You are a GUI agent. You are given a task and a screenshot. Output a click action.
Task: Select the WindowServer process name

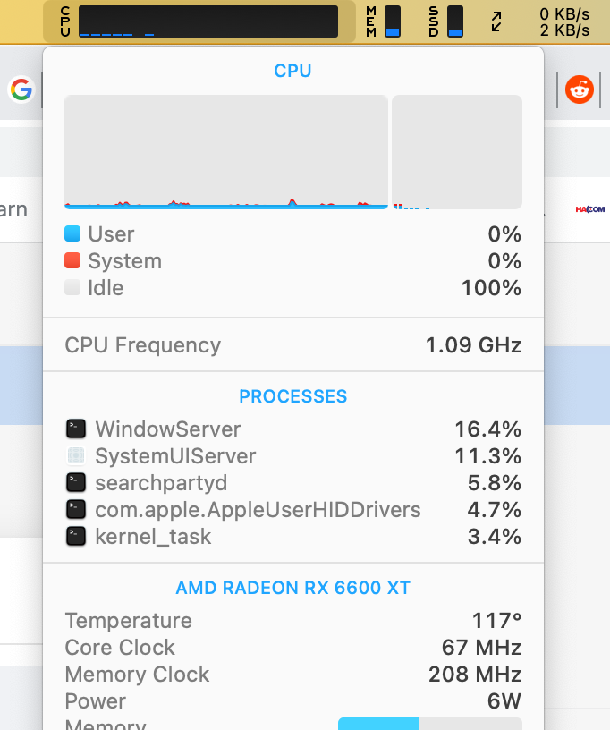[x=167, y=429]
